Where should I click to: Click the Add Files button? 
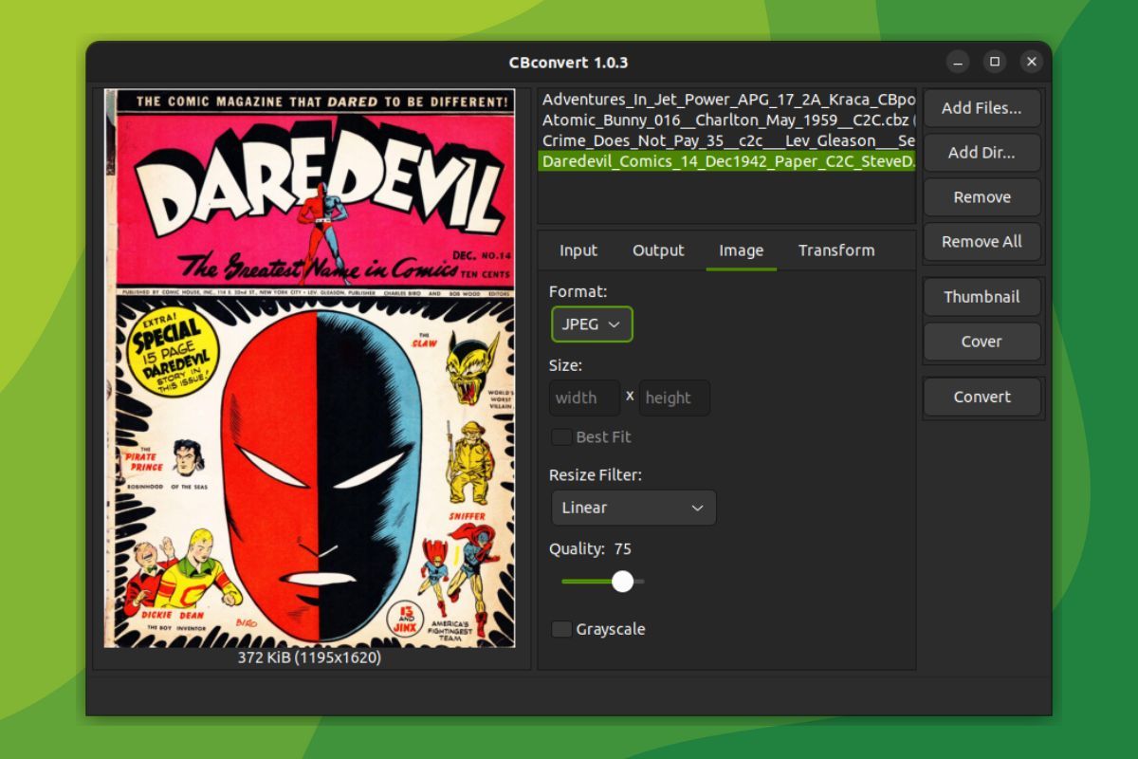(982, 108)
